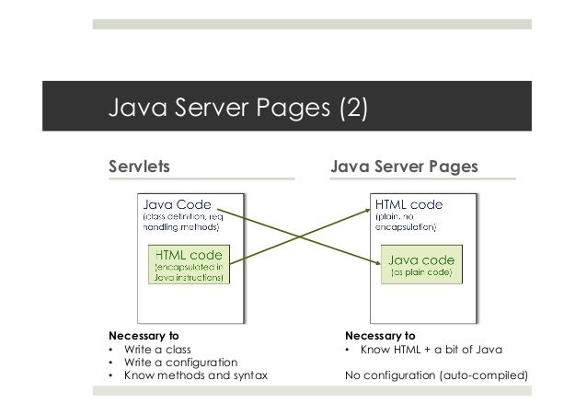Select the 'Write a class' bullet
Screen dimensions: 587x415
tap(157, 350)
